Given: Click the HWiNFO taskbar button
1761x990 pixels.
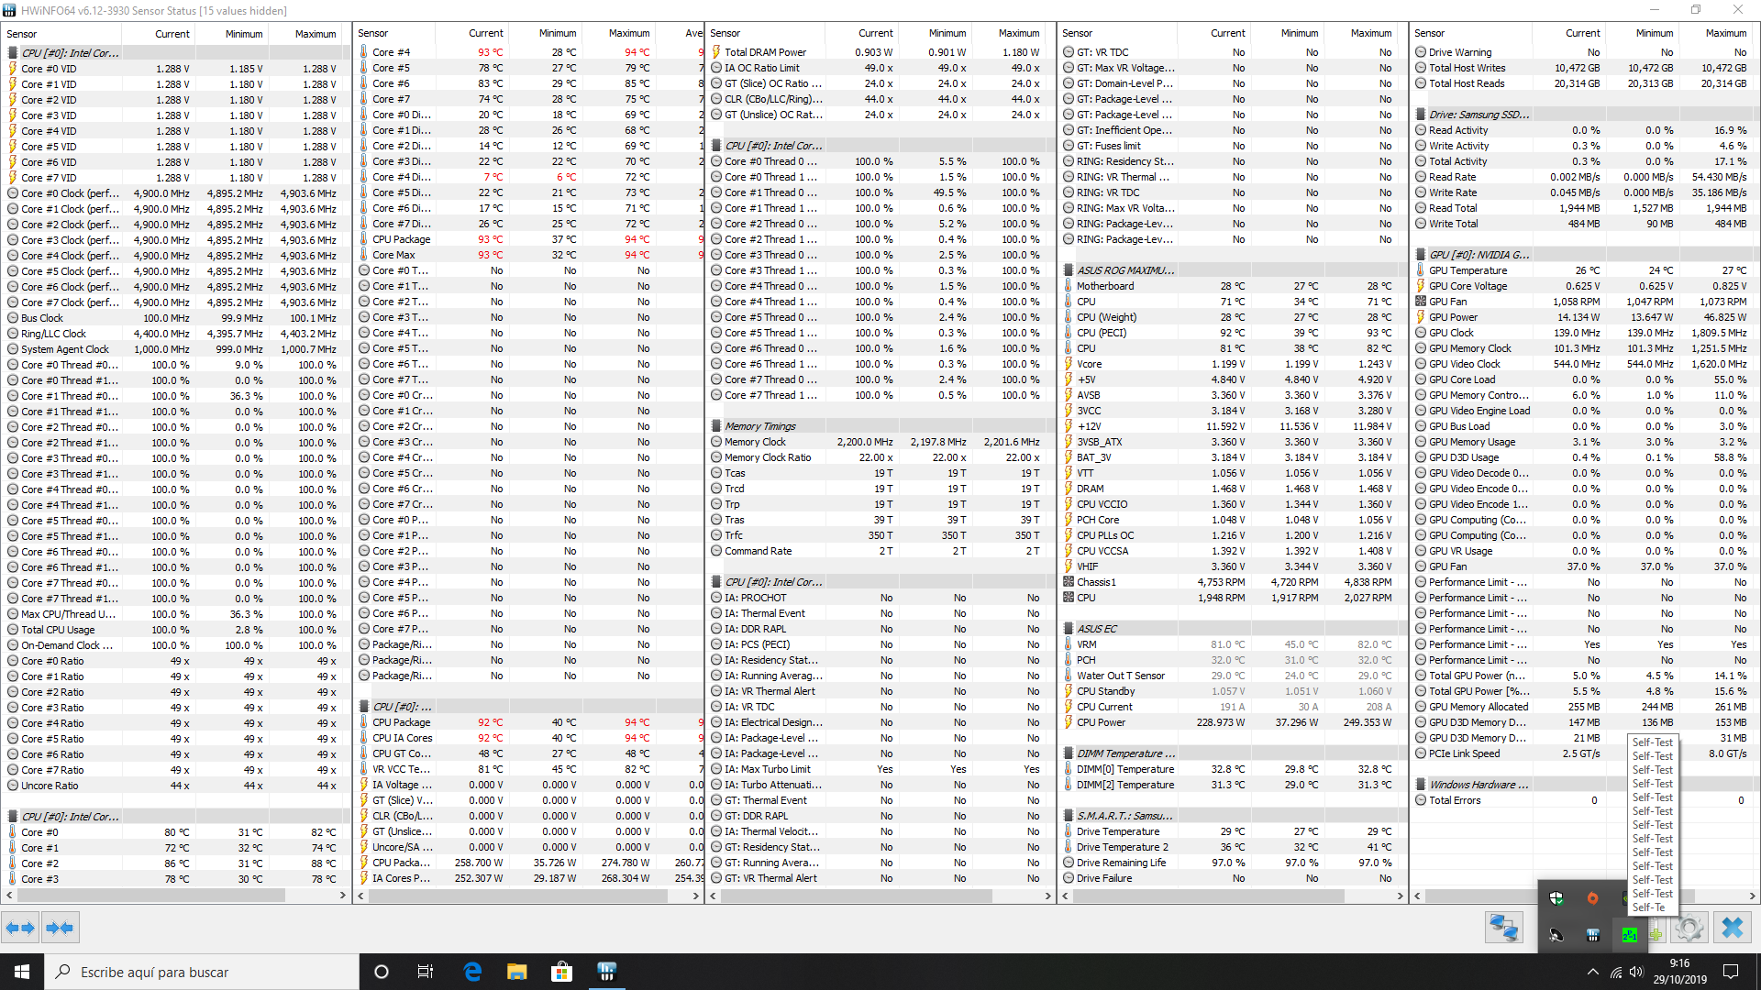Looking at the screenshot, I should pyautogui.click(x=606, y=972).
